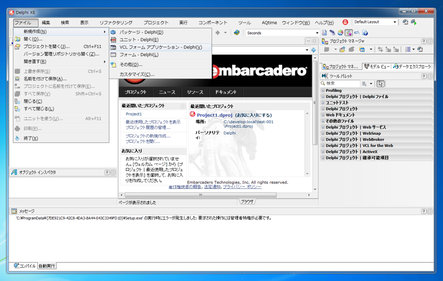Click the report list icon beside Seconds dropdown
The height and width of the screenshot is (281, 443).
coord(324,33)
